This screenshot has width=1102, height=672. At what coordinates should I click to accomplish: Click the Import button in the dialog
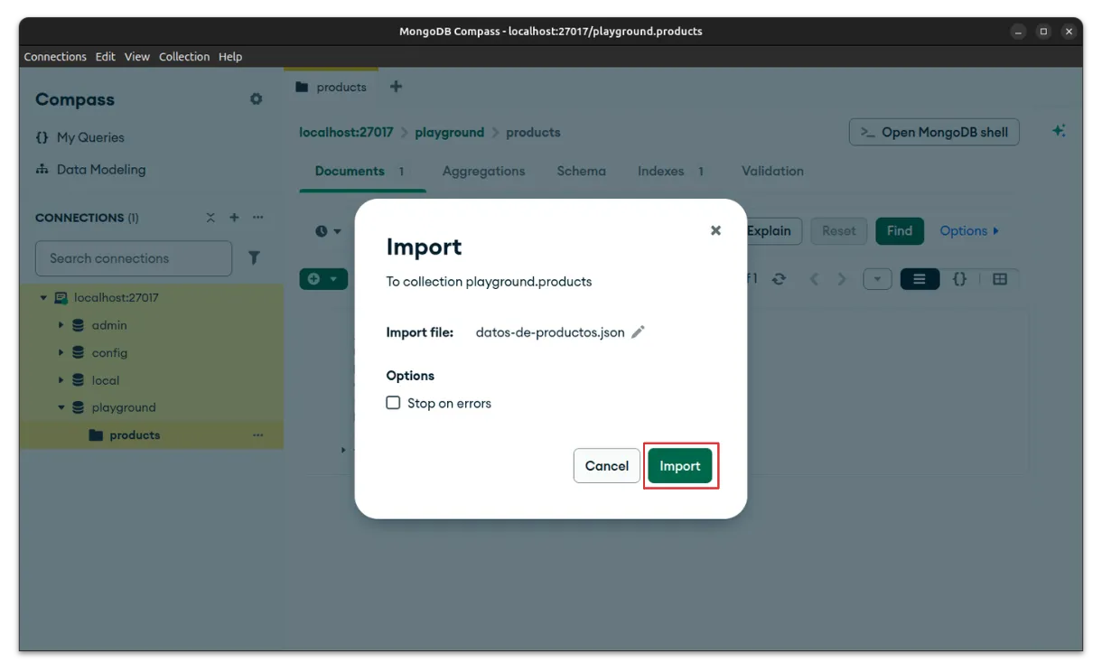click(x=679, y=466)
